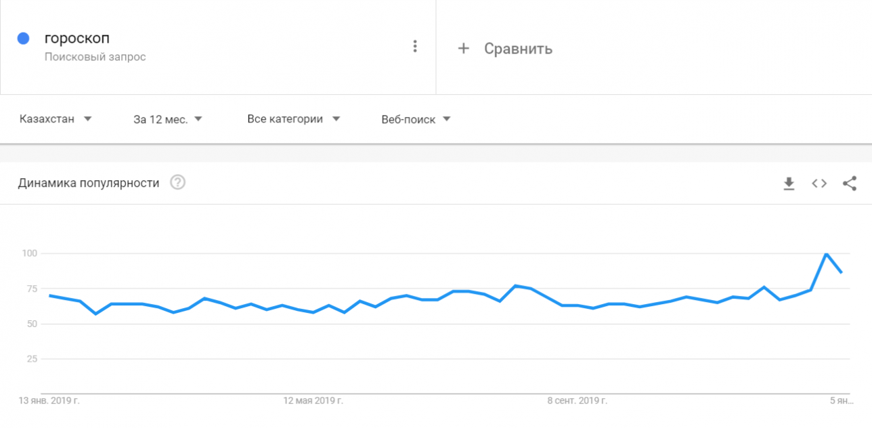Screen dimensions: 872x428
Task: Click the plus icon next to Сравнить
Action: coord(463,48)
